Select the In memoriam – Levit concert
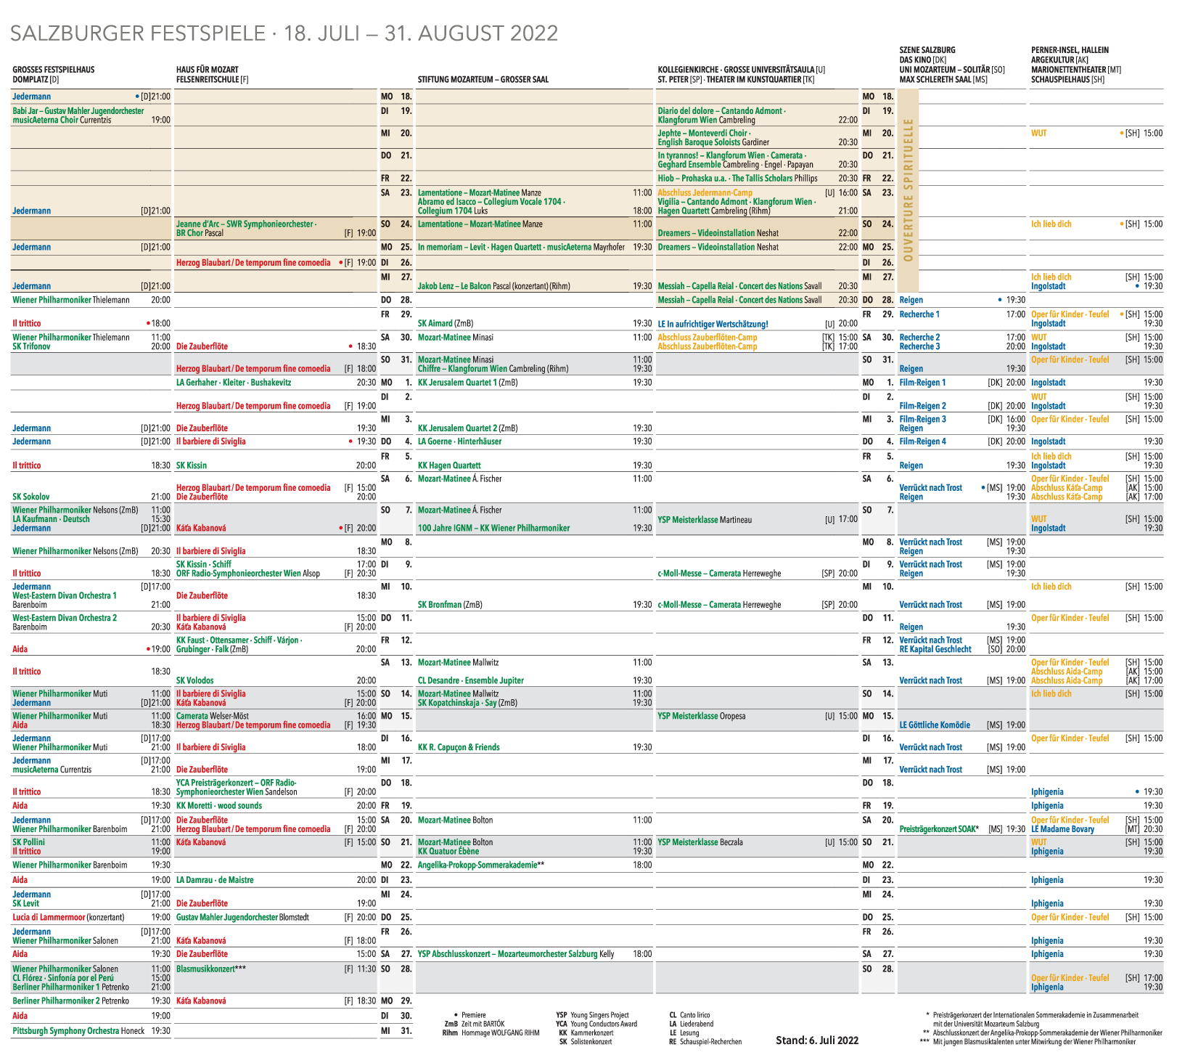The width and height of the screenshot is (1177, 1055). 520,248
